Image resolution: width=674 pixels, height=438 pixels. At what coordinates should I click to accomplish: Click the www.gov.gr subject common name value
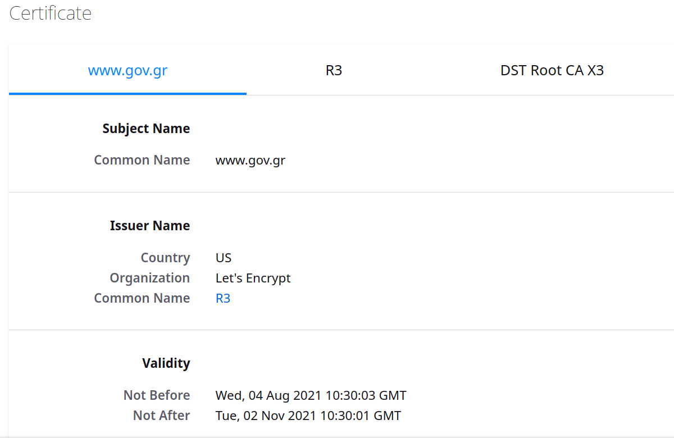coord(250,160)
